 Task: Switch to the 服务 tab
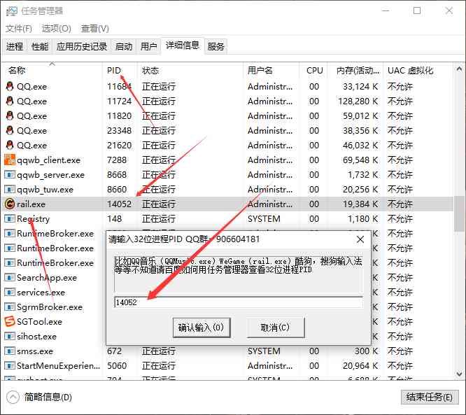pos(216,47)
